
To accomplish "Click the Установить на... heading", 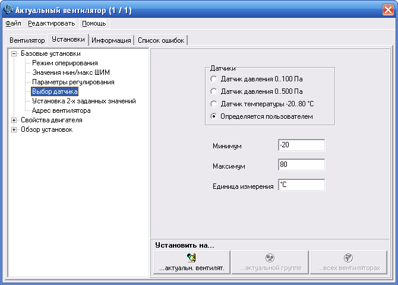I will coord(185,245).
